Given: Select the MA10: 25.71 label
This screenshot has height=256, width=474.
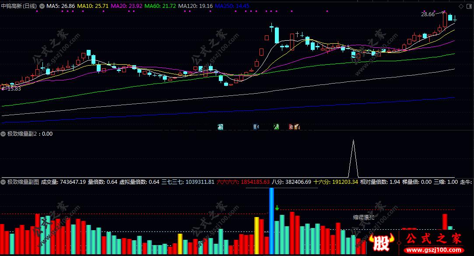Looking at the screenshot, I should coord(93,6).
